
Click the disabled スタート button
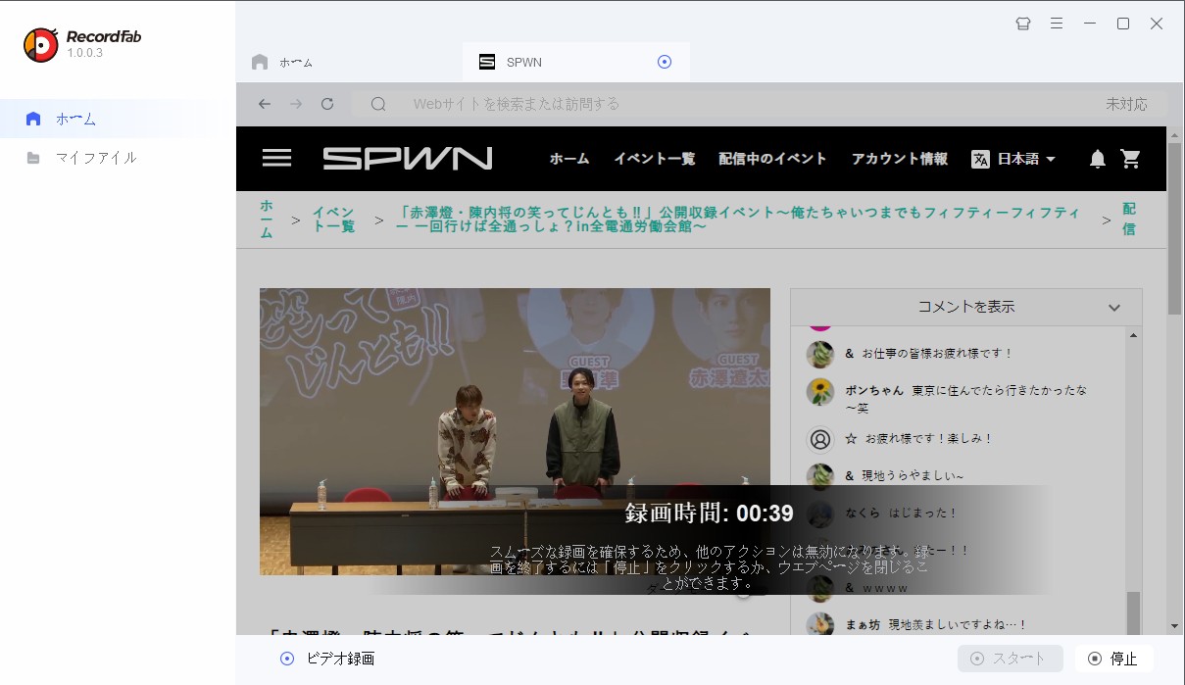point(1010,659)
